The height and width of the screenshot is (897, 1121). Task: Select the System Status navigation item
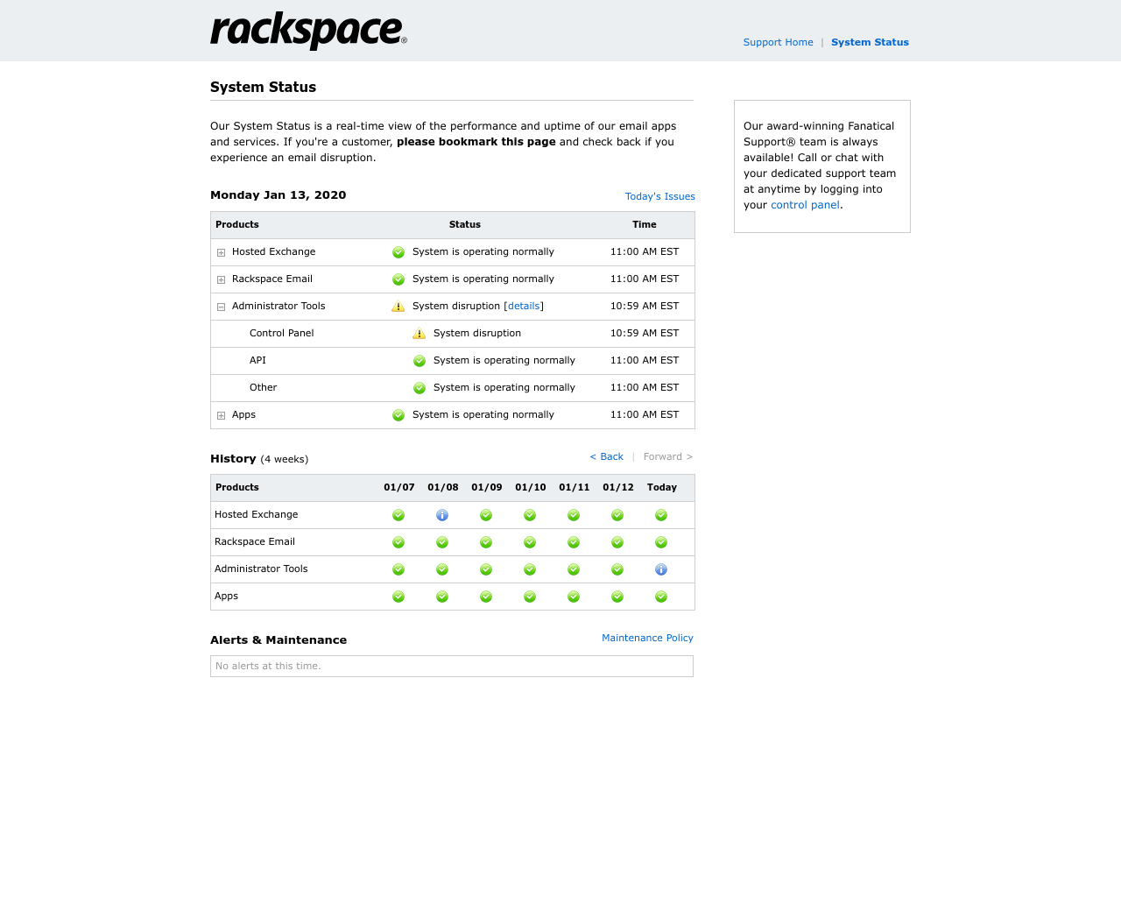870,42
